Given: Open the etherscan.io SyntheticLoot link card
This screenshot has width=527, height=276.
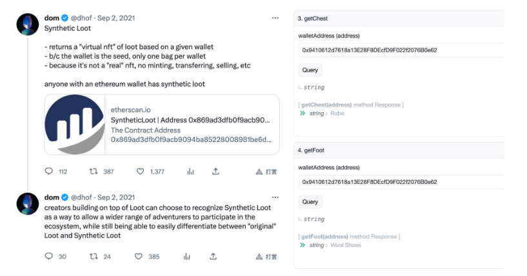Looking at the screenshot, I should point(162,124).
